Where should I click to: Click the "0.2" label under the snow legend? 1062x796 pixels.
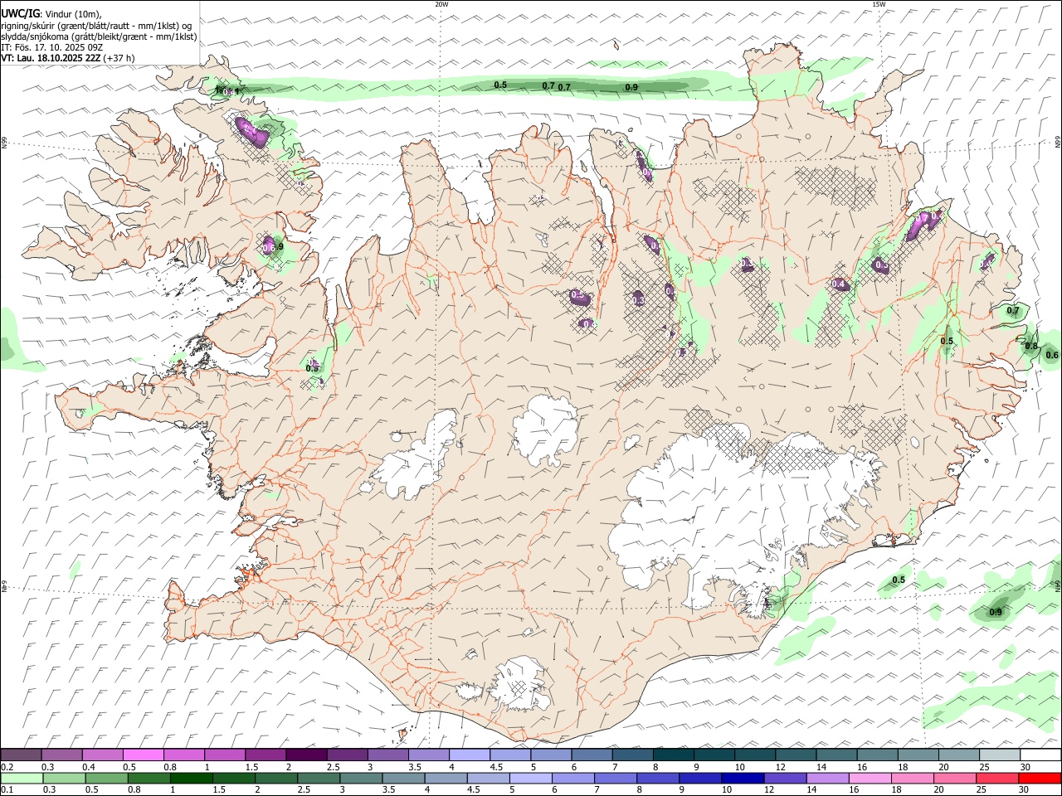[x=7, y=767]
